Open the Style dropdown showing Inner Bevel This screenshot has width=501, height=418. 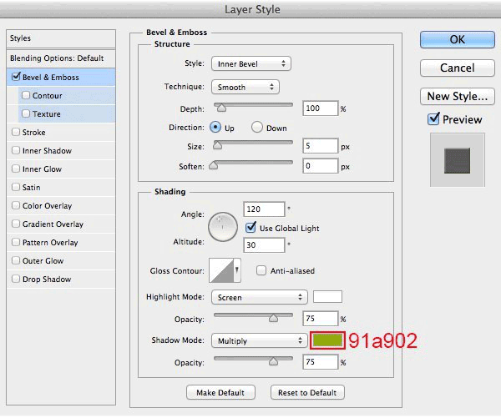pyautogui.click(x=251, y=63)
